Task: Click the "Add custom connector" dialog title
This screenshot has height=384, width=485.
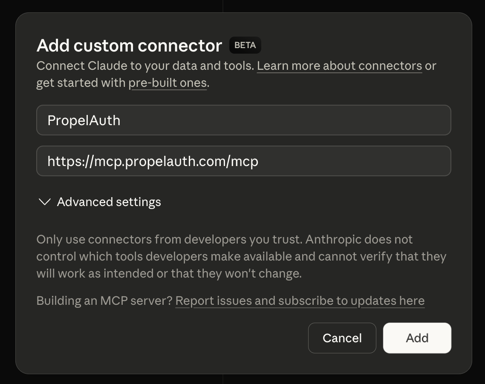Action: pyautogui.click(x=129, y=45)
